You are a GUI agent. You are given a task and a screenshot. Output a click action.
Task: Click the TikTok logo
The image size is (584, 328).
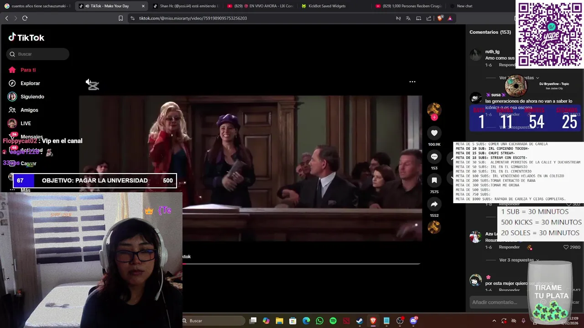[x=26, y=37]
